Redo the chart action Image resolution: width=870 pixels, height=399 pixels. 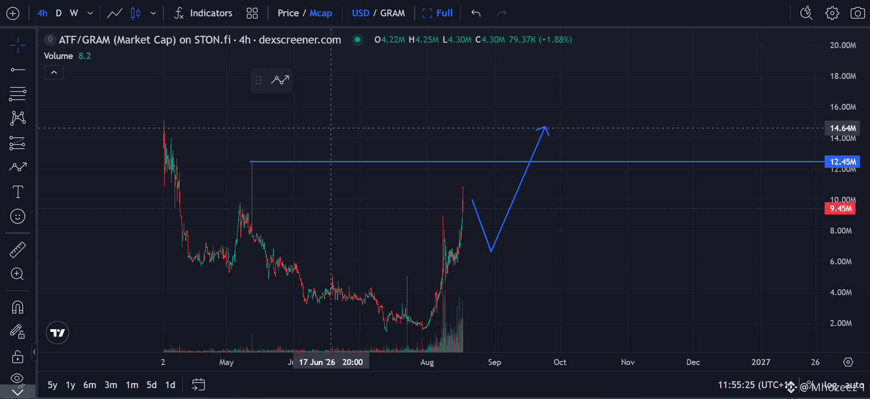pyautogui.click(x=501, y=13)
